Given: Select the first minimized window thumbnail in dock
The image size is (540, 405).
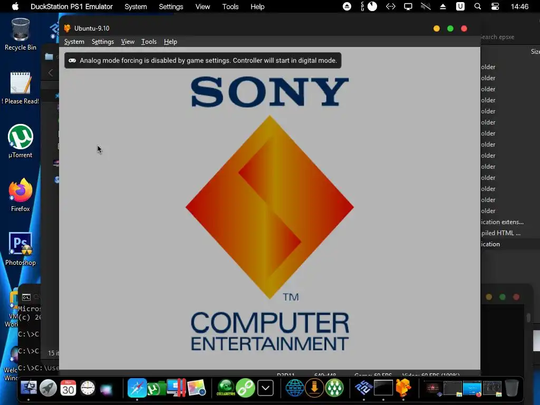Looking at the screenshot, I should click(432, 389).
